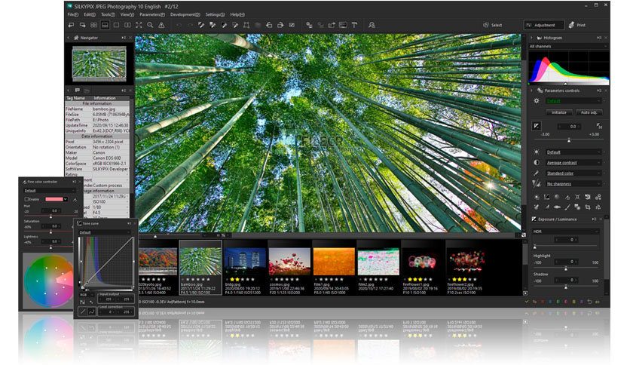Click the pink color swatch in Fine color controller

coord(54,199)
